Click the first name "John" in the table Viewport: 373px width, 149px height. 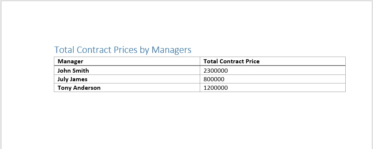coord(64,70)
